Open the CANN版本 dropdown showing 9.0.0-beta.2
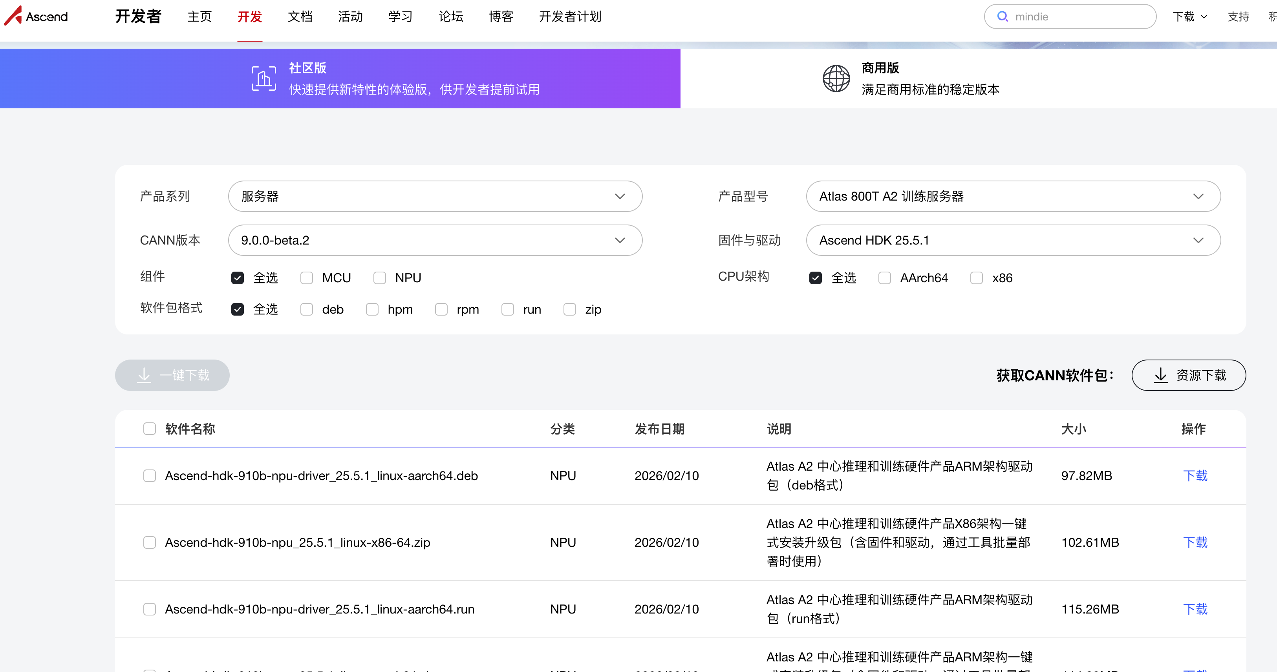This screenshot has width=1277, height=672. 435,240
